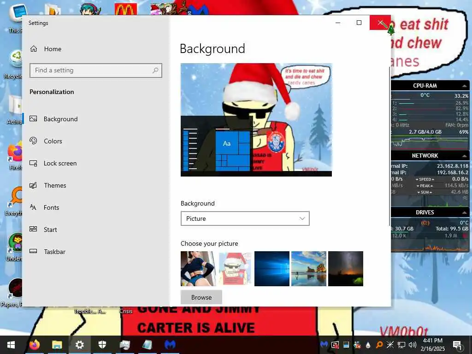Open the Malwarebytes taskbar app
Viewport: 472px width, 354px height.
(170, 345)
